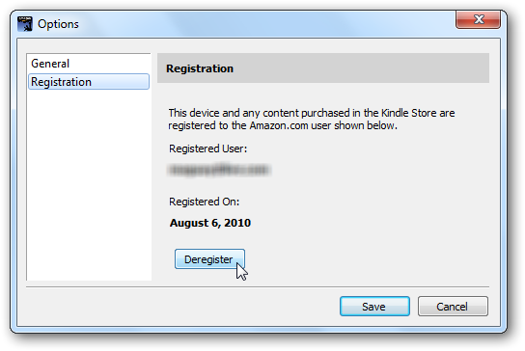Cancel and dismiss the Options dialog
Screen dimensions: 525x351
tap(453, 307)
